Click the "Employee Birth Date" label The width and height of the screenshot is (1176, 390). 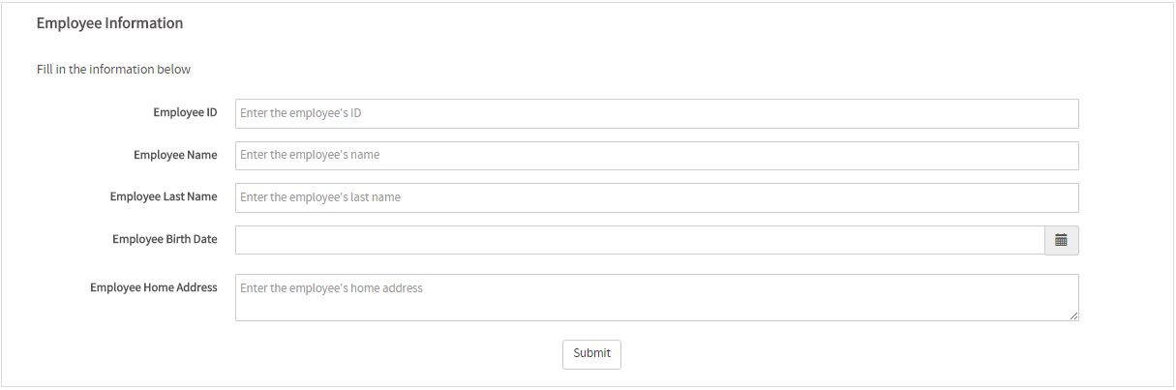[165, 239]
